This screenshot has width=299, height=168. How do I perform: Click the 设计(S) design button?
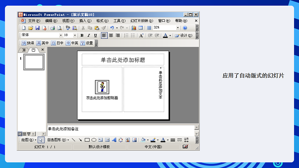pyautogui.click(x=183, y=35)
